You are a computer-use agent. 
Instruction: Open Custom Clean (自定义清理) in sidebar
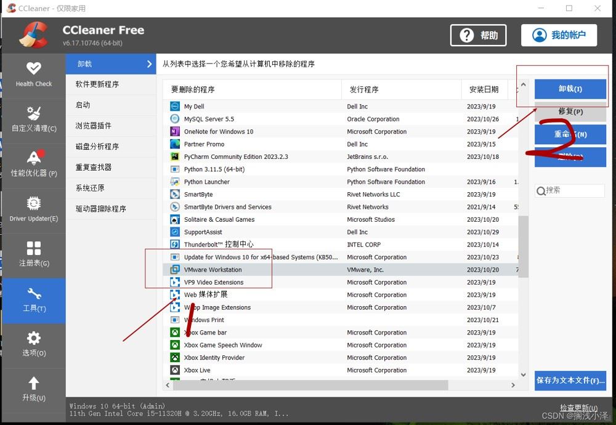tap(34, 119)
